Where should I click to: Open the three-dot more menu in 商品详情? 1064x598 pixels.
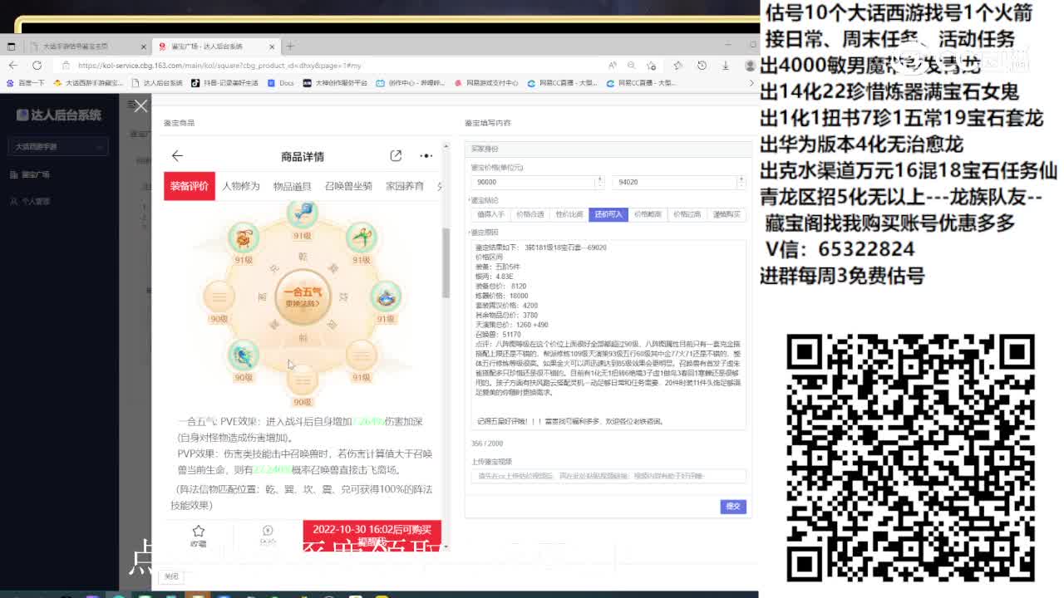426,155
